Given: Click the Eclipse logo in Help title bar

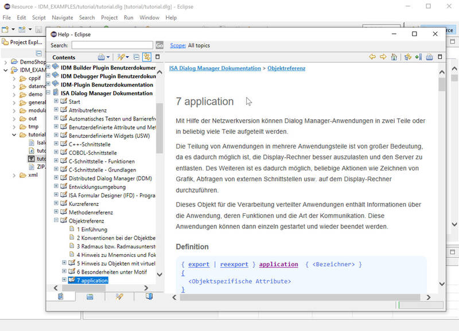Looking at the screenshot, I should click(53, 34).
